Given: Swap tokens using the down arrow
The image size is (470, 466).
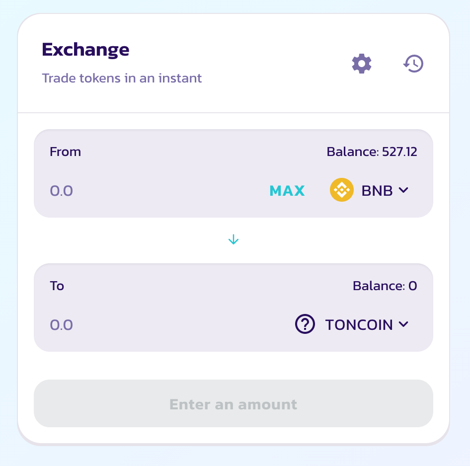Looking at the screenshot, I should coord(234,240).
